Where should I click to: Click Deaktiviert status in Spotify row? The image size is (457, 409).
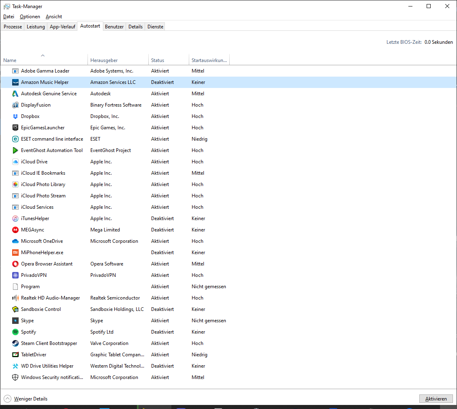coord(162,332)
